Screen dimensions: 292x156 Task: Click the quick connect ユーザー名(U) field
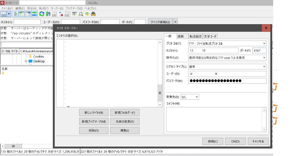tap(71, 22)
